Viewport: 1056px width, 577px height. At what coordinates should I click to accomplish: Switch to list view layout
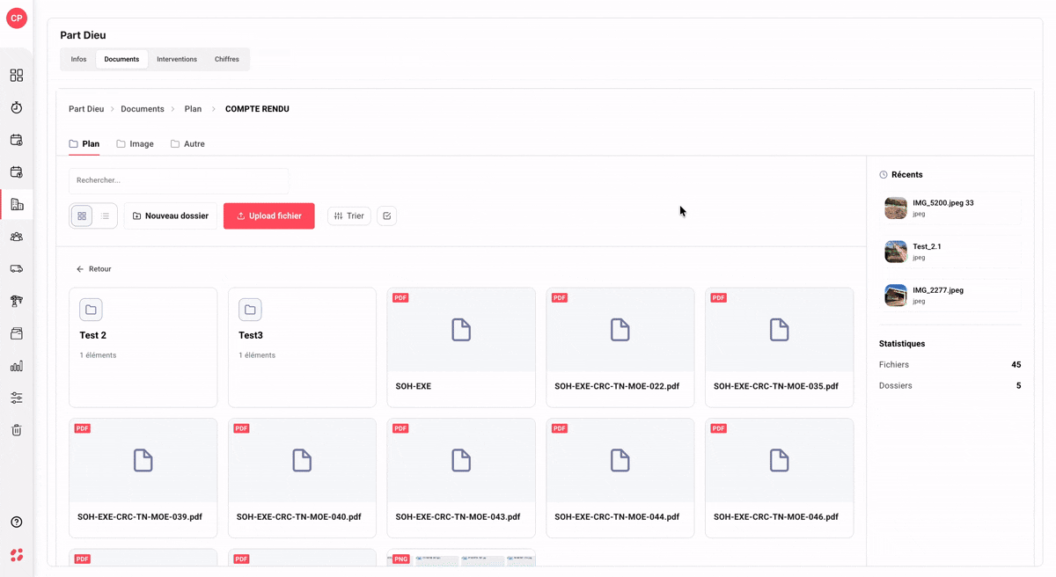click(x=105, y=215)
